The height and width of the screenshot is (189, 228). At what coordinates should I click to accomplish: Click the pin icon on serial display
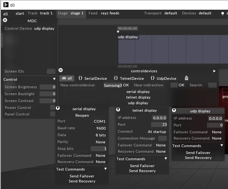[58, 108]
